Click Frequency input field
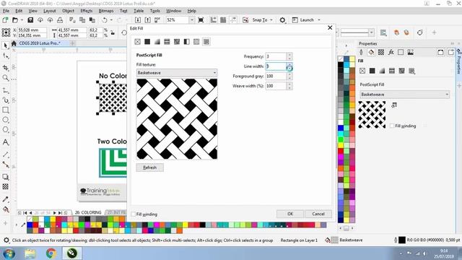This screenshot has width=462, height=260. click(x=276, y=56)
